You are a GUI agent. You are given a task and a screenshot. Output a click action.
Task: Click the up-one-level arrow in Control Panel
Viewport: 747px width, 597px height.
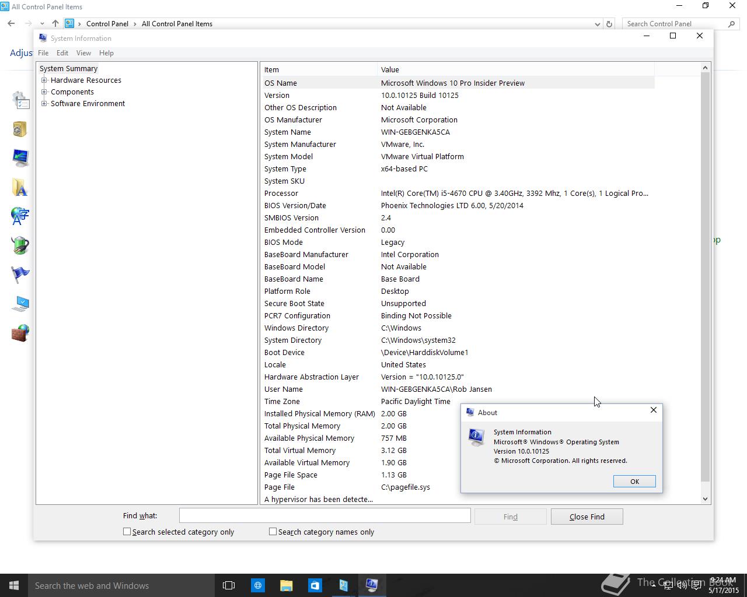point(55,24)
